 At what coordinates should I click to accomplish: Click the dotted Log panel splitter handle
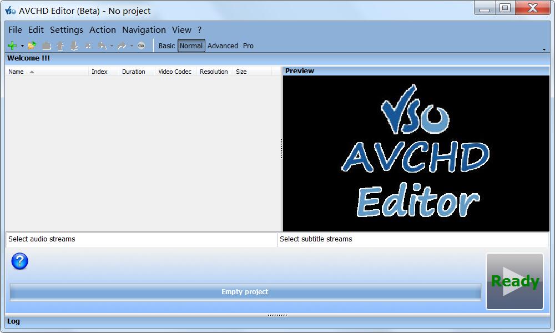pos(277,315)
